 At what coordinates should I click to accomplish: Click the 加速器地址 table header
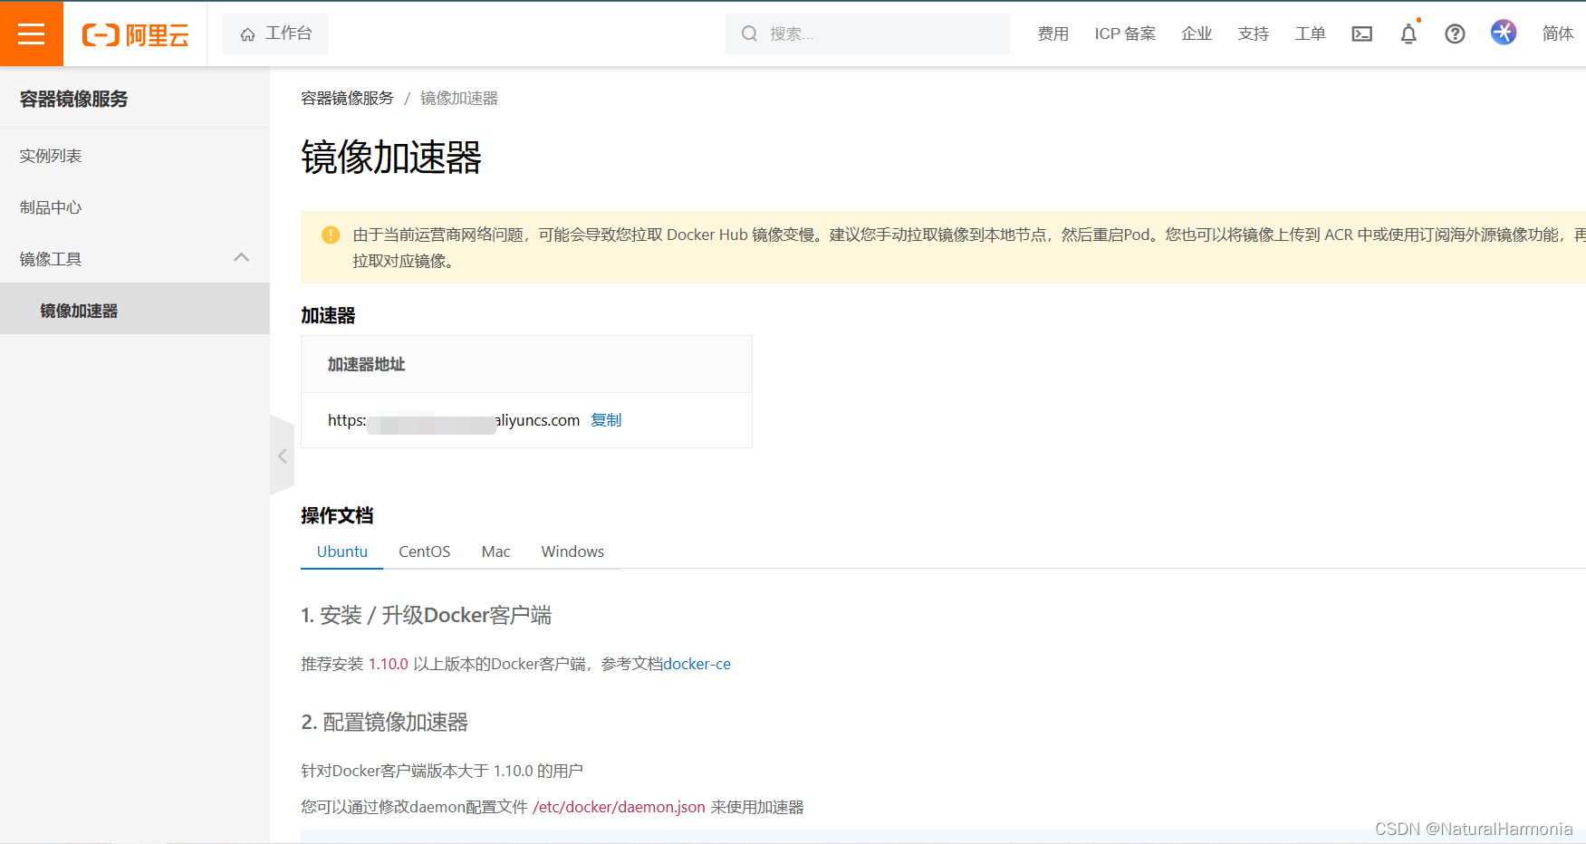[x=366, y=364]
